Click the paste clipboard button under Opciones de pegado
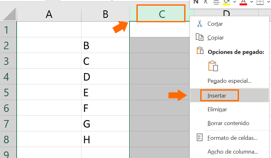271x158 pixels. pyautogui.click(x=213, y=66)
